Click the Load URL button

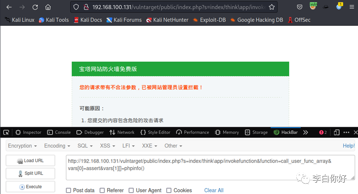pyautogui.click(x=30, y=161)
